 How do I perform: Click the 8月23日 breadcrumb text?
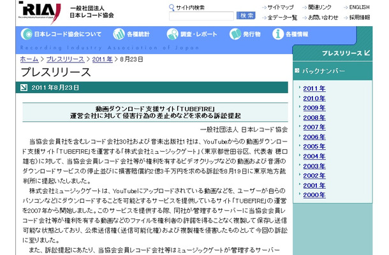[x=131, y=59]
